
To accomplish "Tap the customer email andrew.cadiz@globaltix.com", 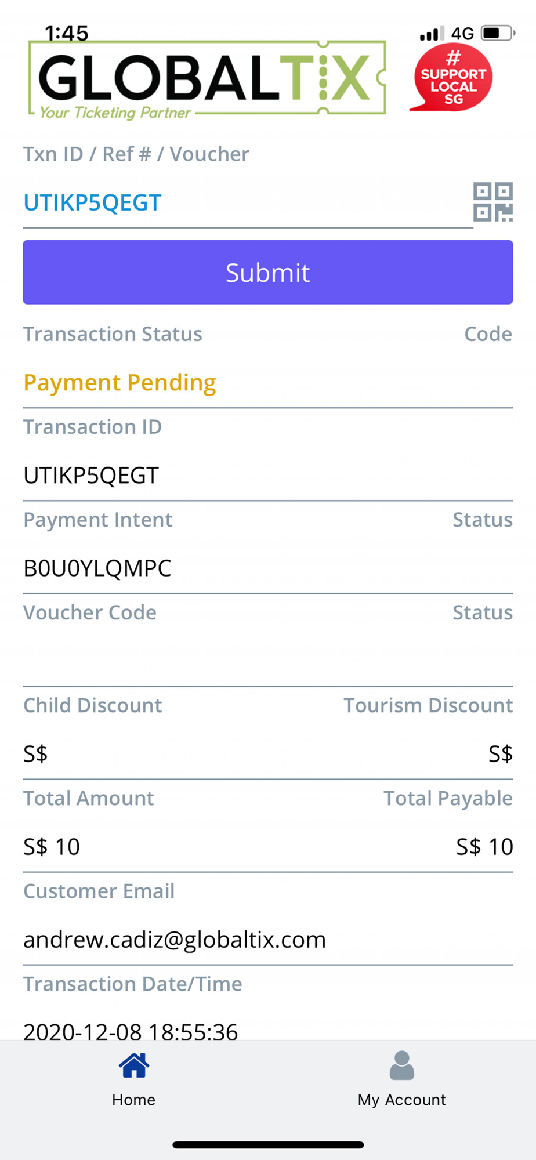I will coord(175,940).
